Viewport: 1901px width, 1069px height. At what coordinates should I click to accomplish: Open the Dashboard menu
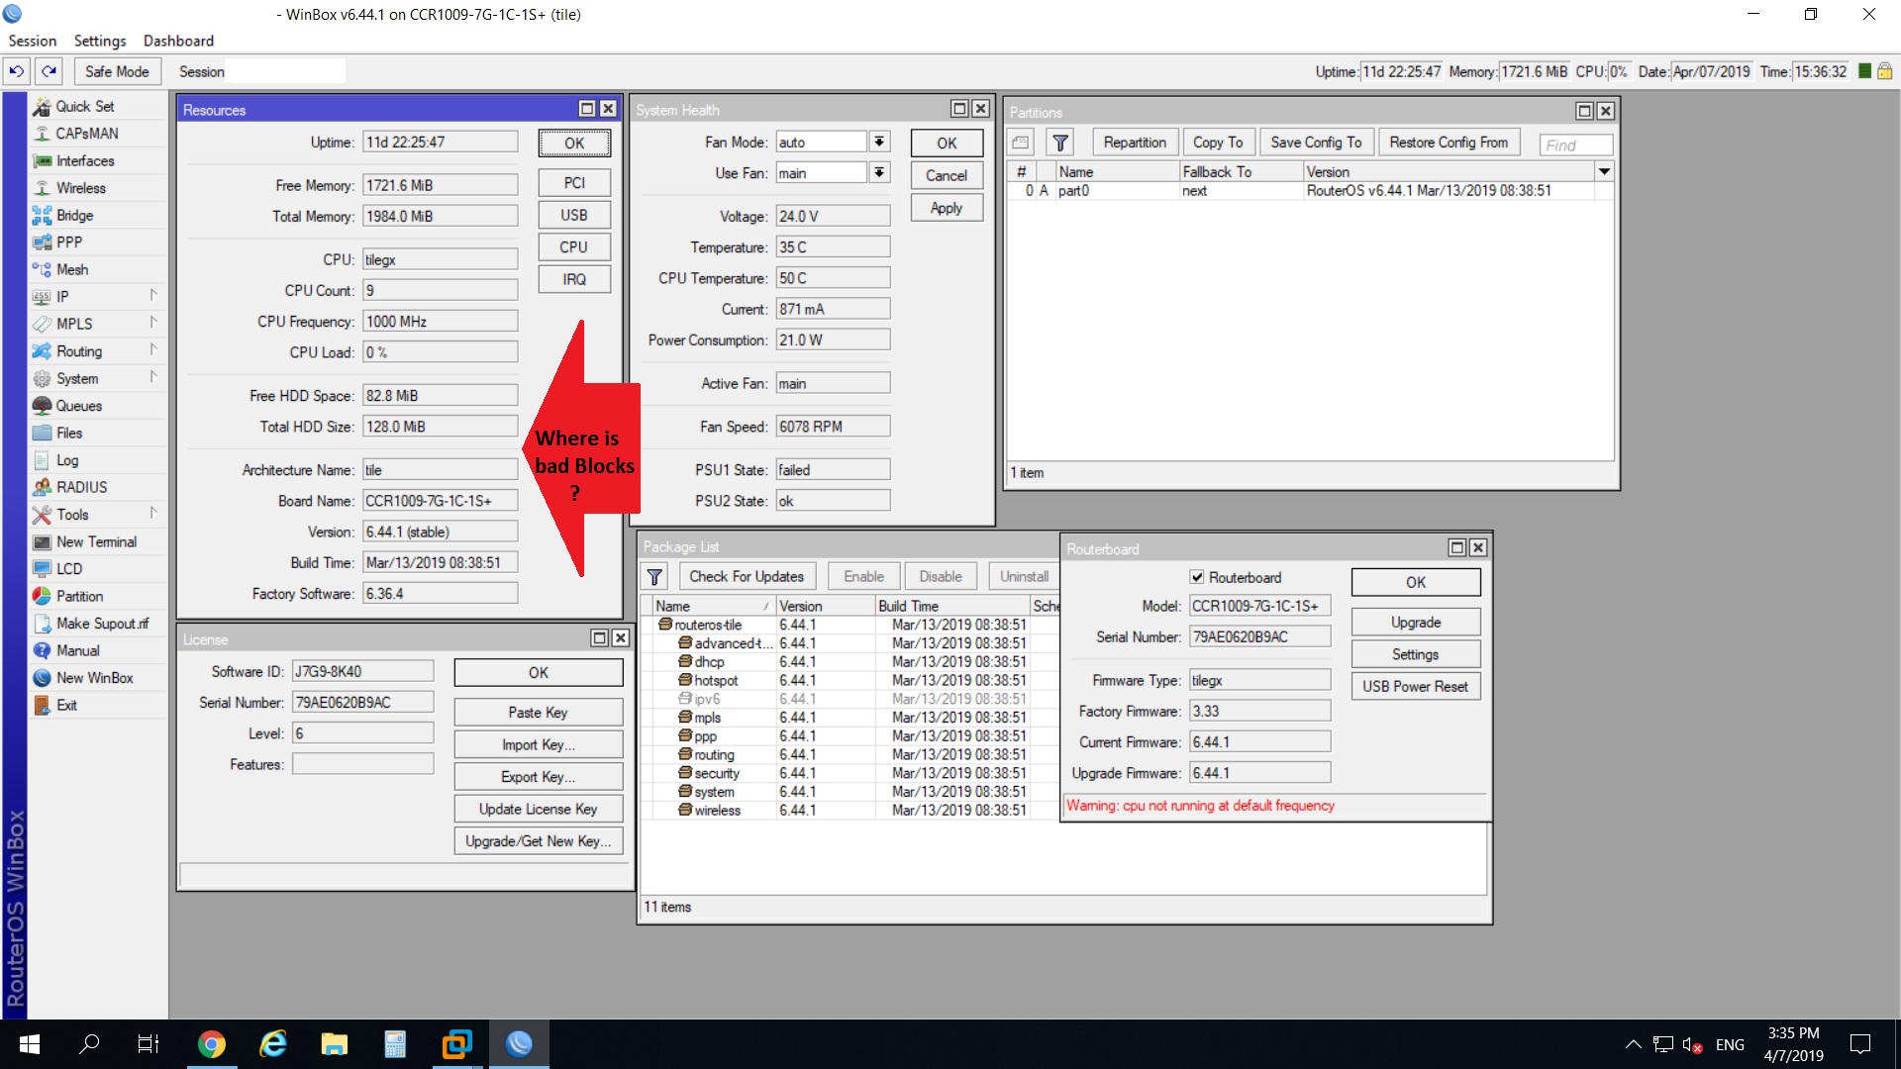[178, 41]
